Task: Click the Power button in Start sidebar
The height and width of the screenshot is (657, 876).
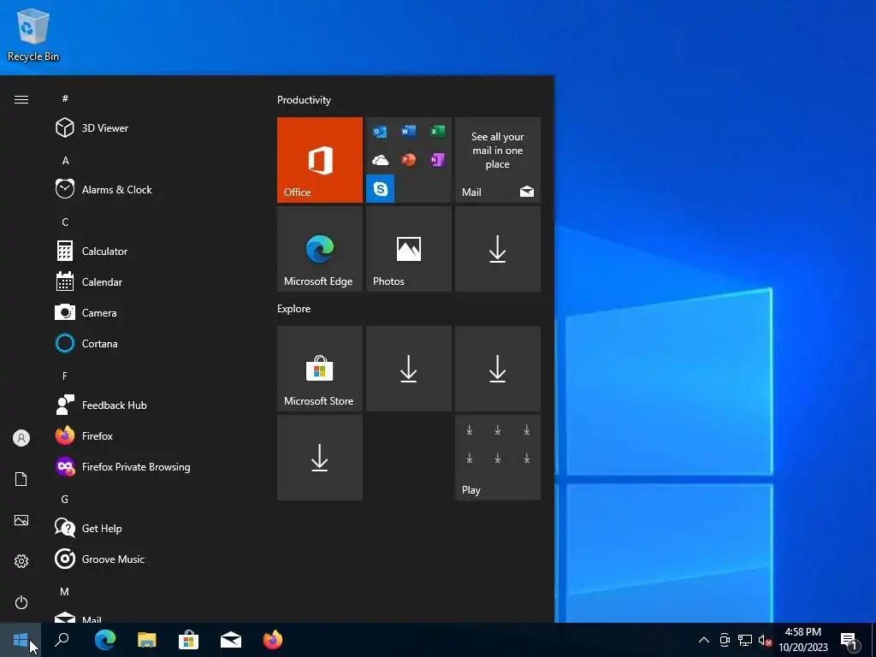Action: (x=21, y=602)
